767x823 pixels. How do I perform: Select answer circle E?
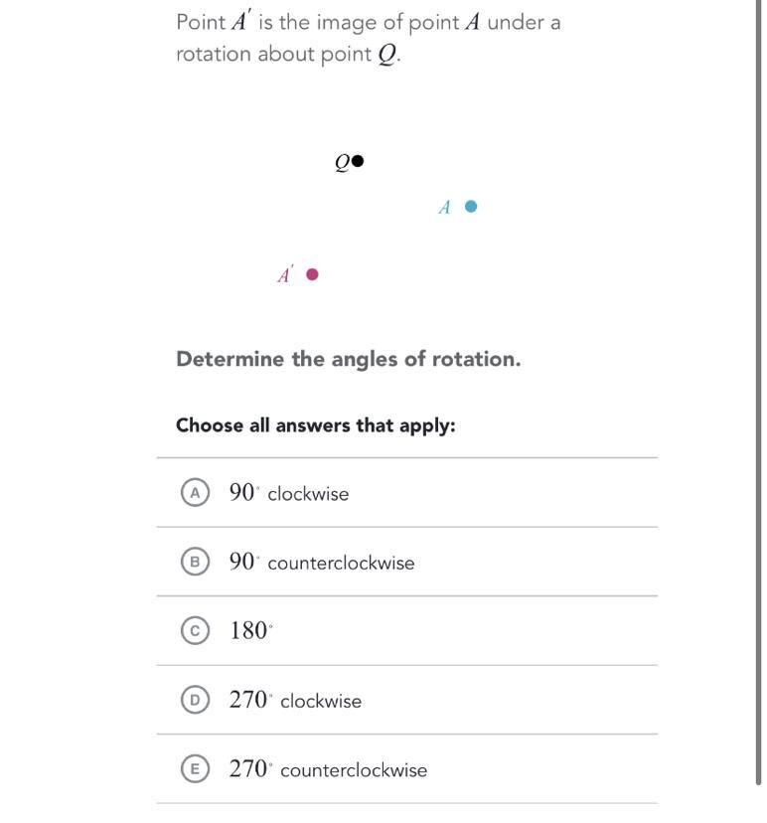pos(195,769)
